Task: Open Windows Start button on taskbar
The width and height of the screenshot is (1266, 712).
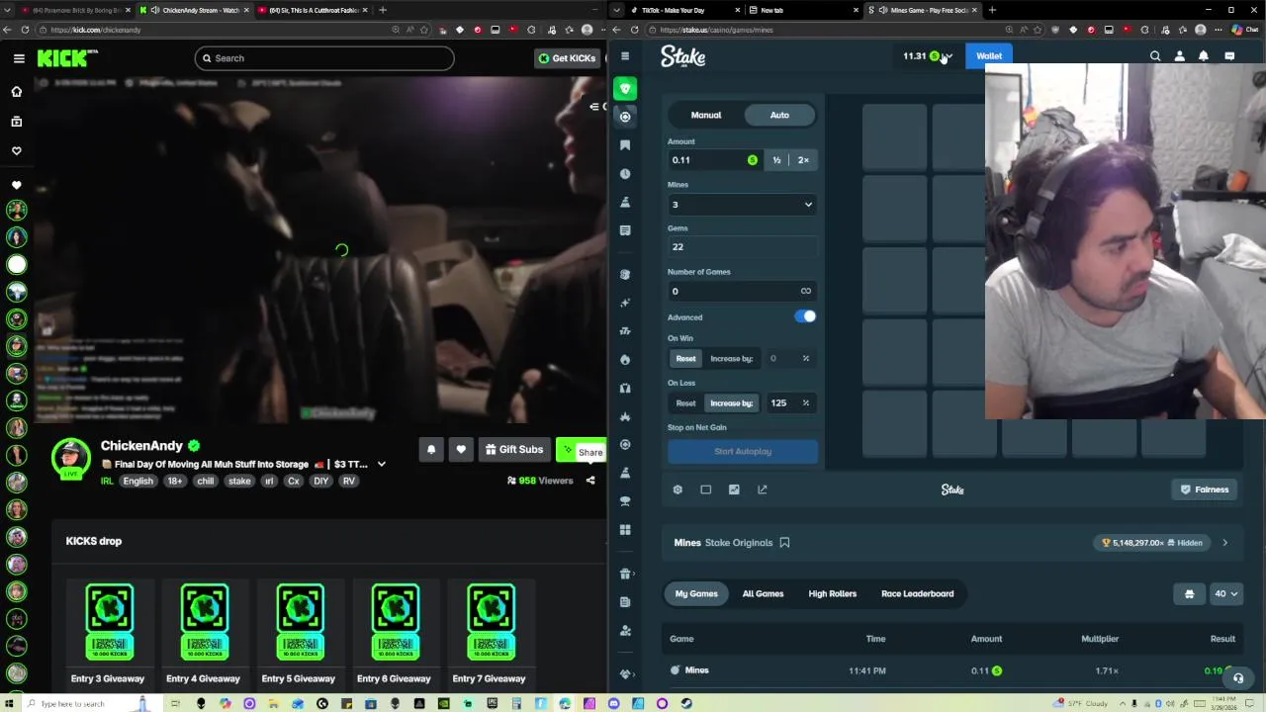Action: [x=9, y=704]
